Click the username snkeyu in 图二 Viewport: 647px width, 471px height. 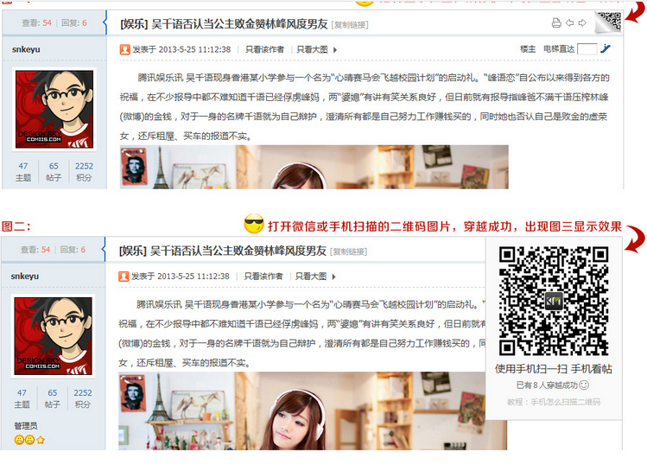(x=25, y=276)
